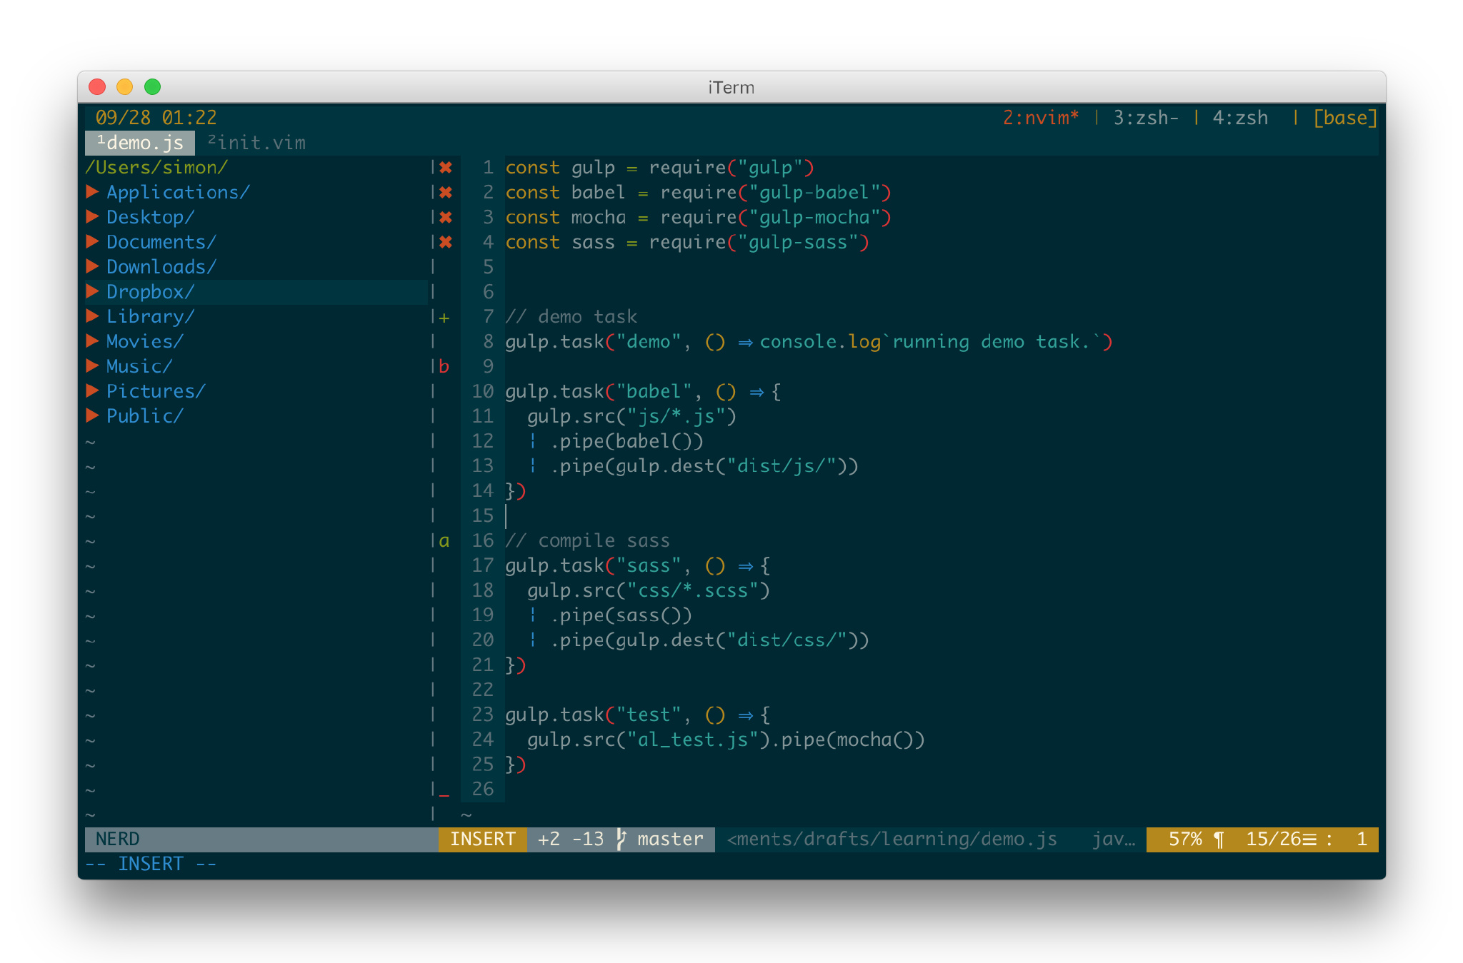1463x963 pixels.
Task: Select the Dropbox/ directory name
Action: 151,291
